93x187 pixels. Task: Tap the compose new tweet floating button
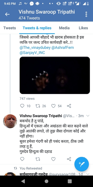[81, 164]
